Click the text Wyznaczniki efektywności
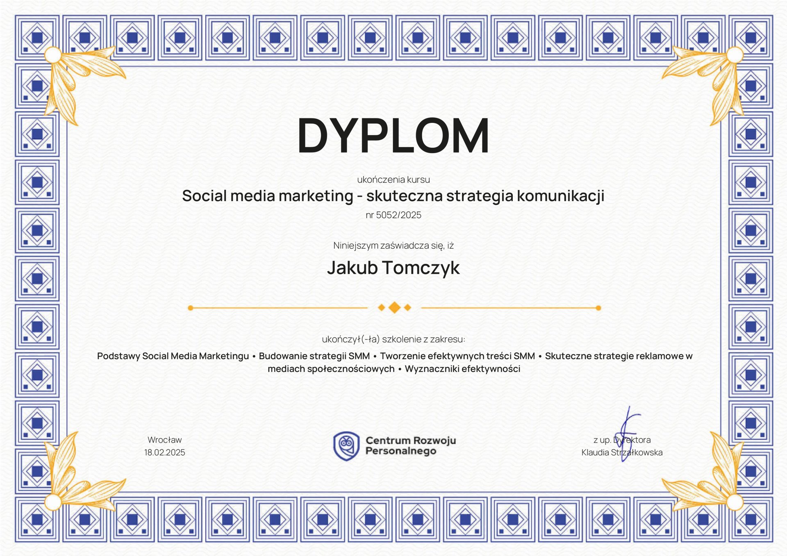 click(x=462, y=369)
